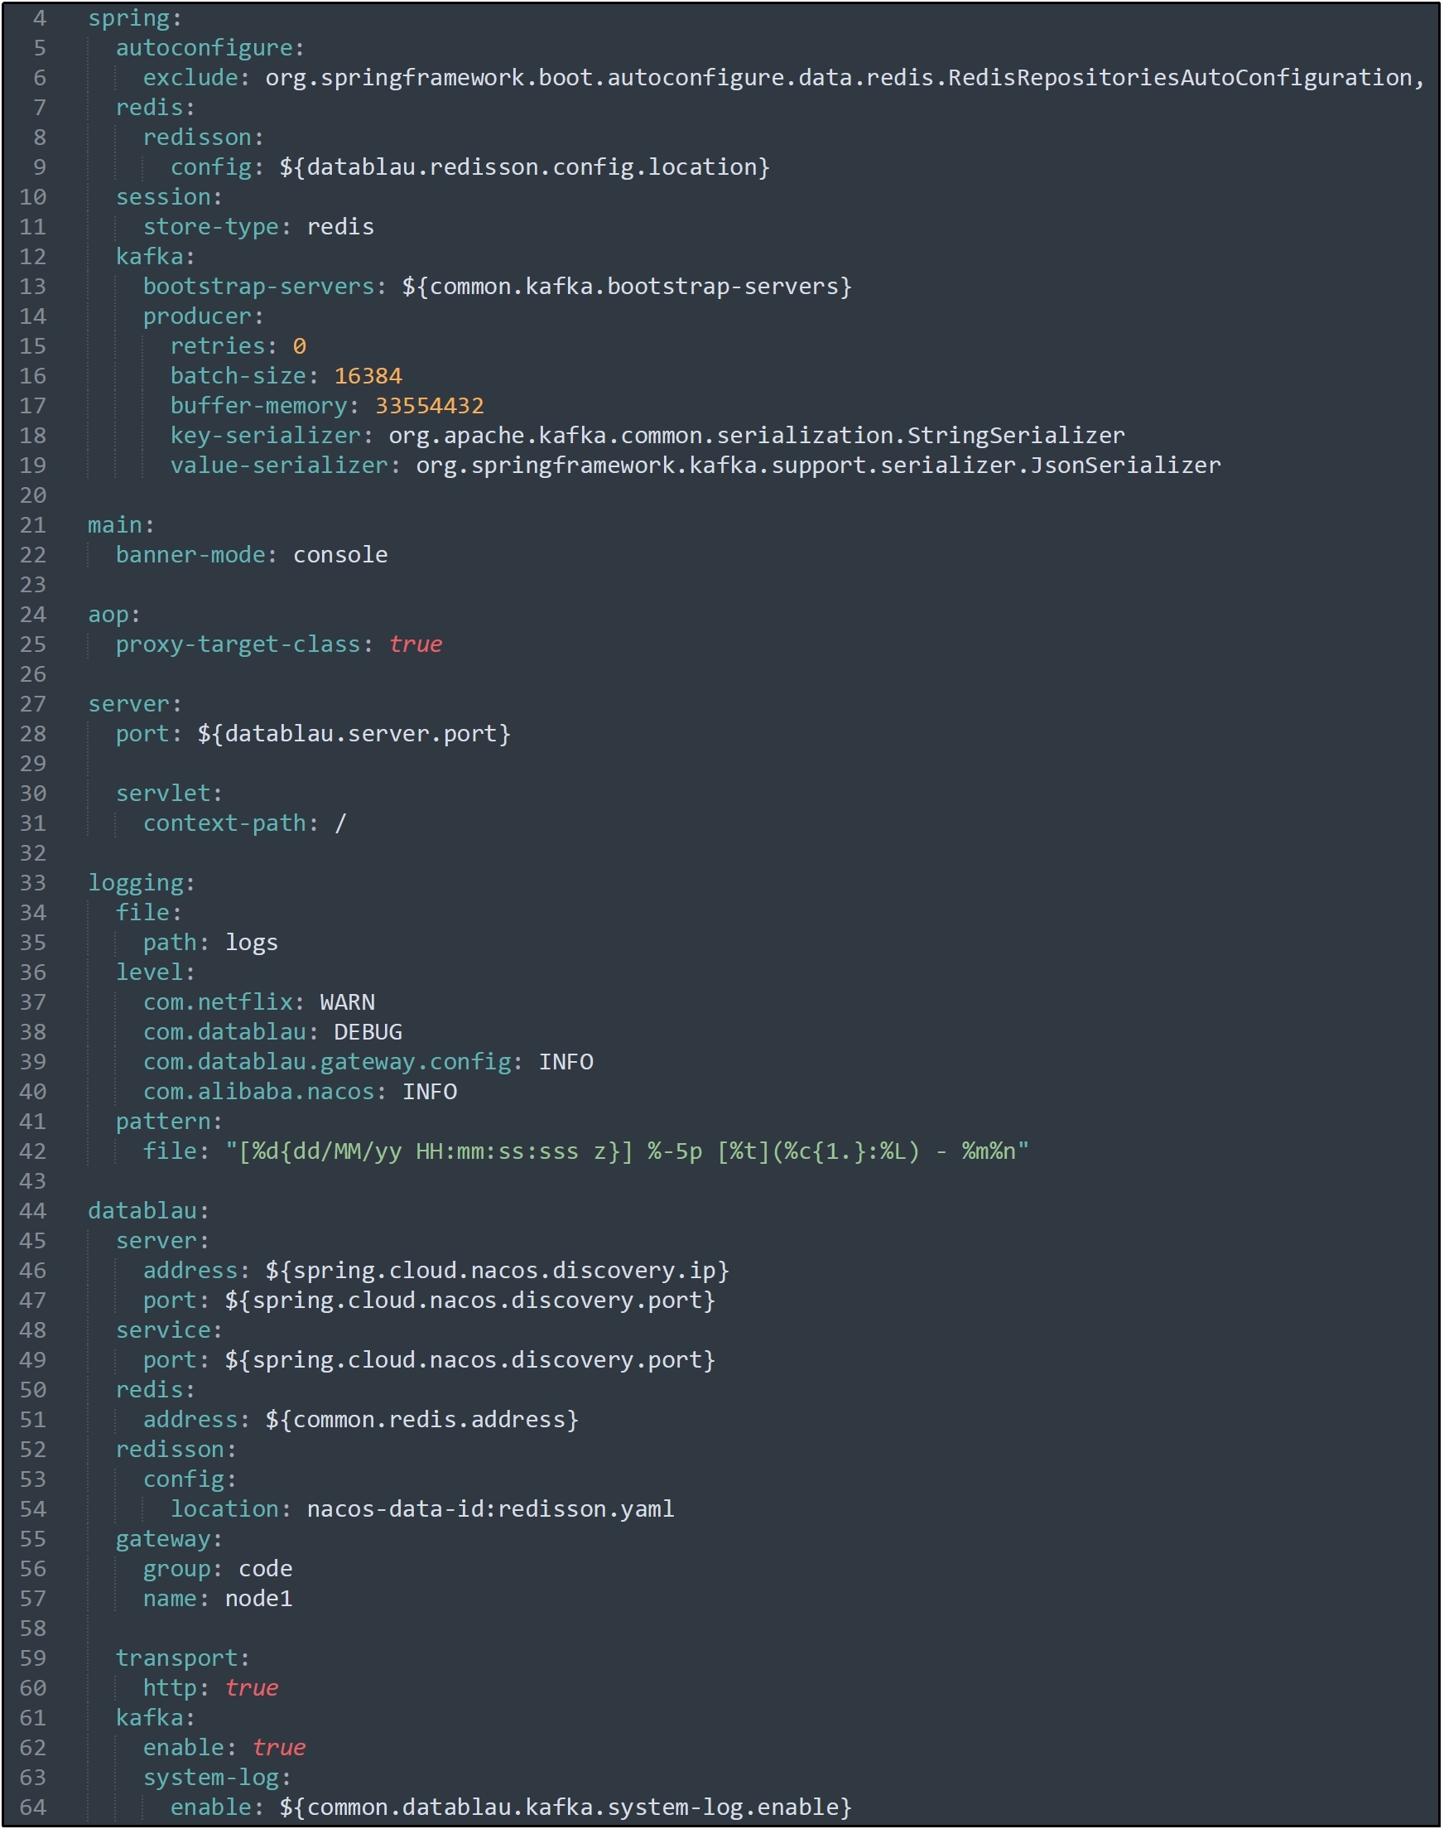
Task: Click the batch-size value 16384
Action: click(x=368, y=376)
